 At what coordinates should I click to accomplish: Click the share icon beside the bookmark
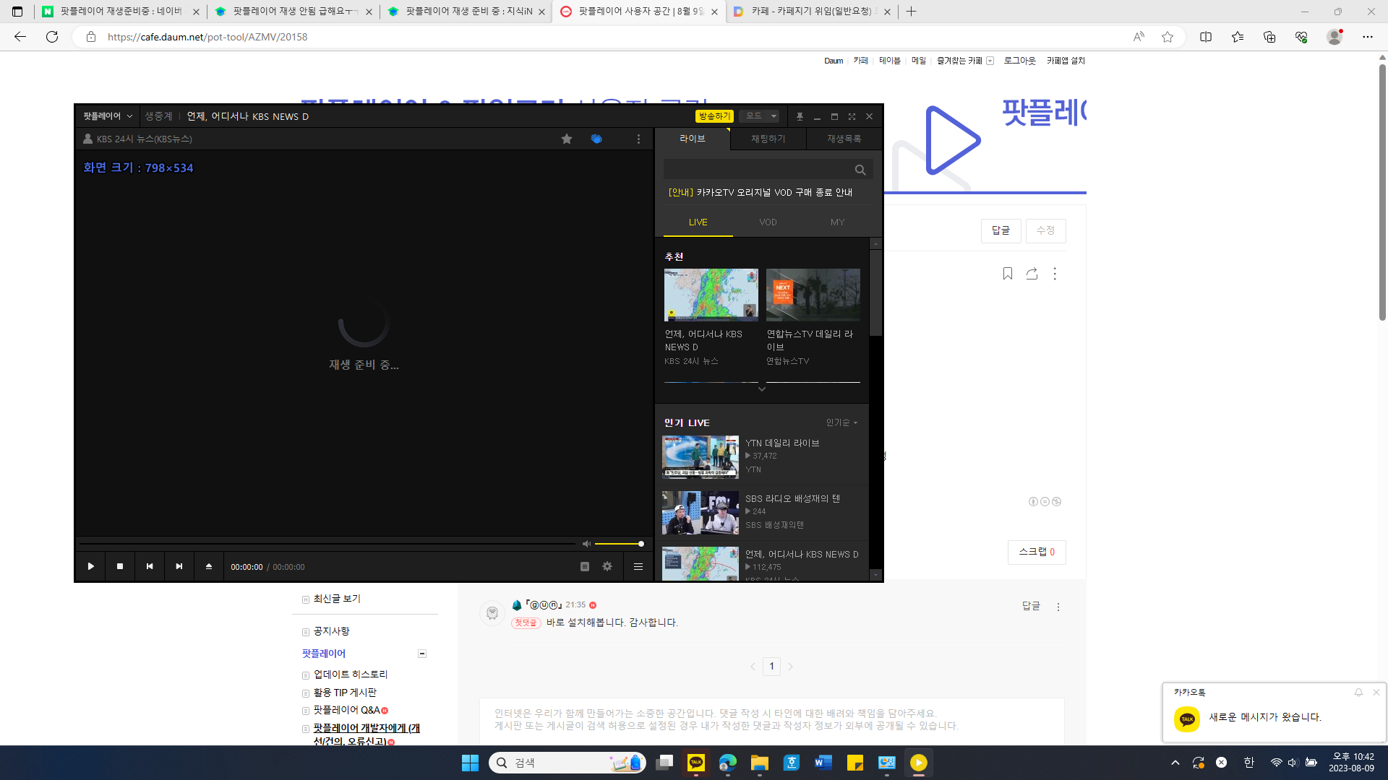click(1032, 274)
